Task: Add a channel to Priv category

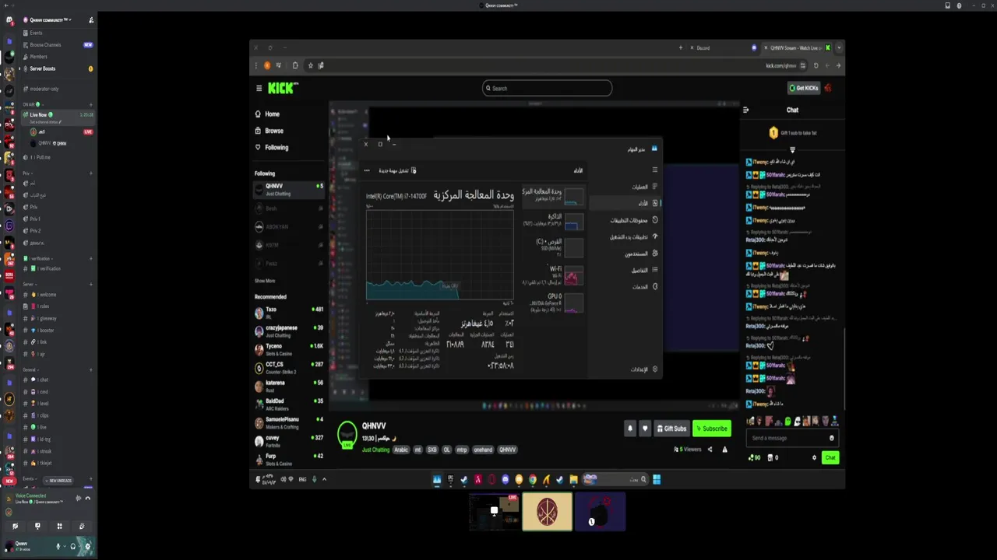Action: click(90, 173)
